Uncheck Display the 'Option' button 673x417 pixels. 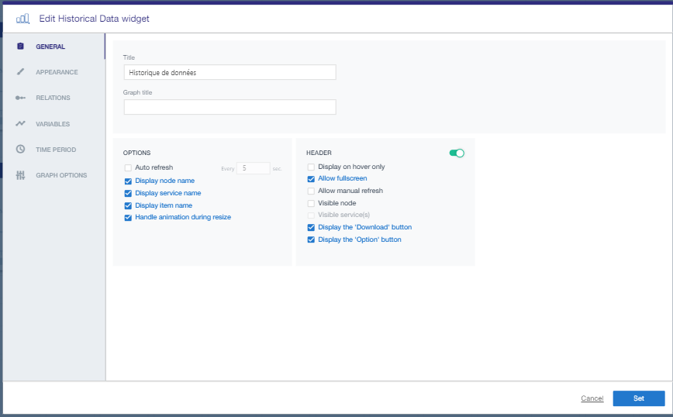[x=311, y=240]
